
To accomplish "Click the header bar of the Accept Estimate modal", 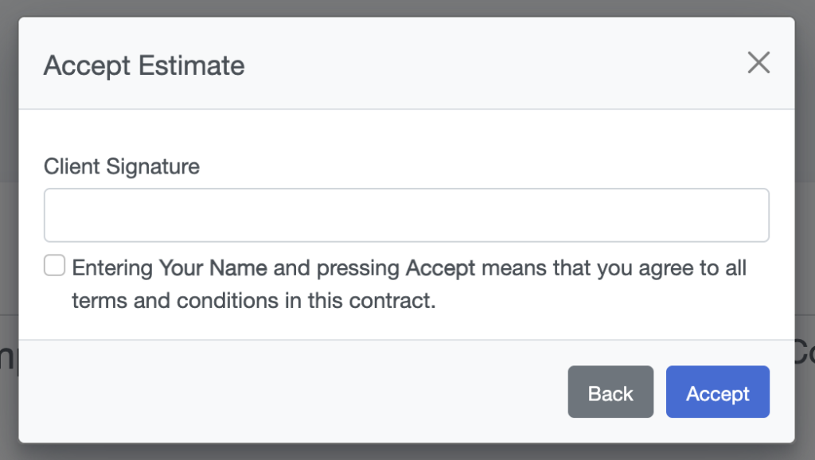I will click(407, 63).
